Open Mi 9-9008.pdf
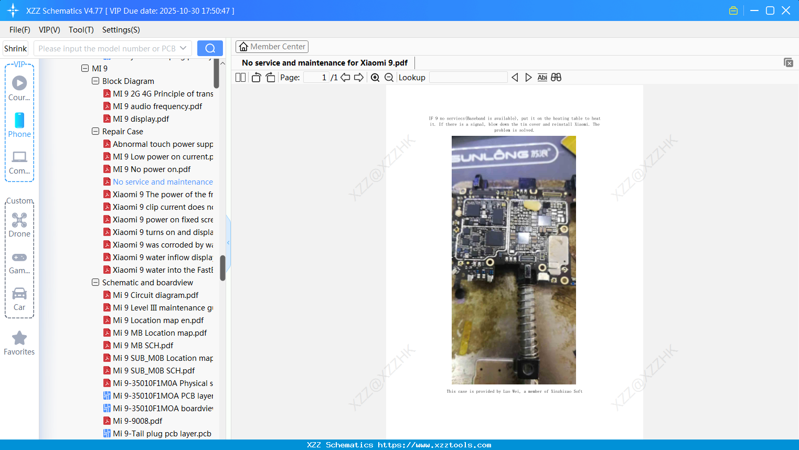 [137, 421]
